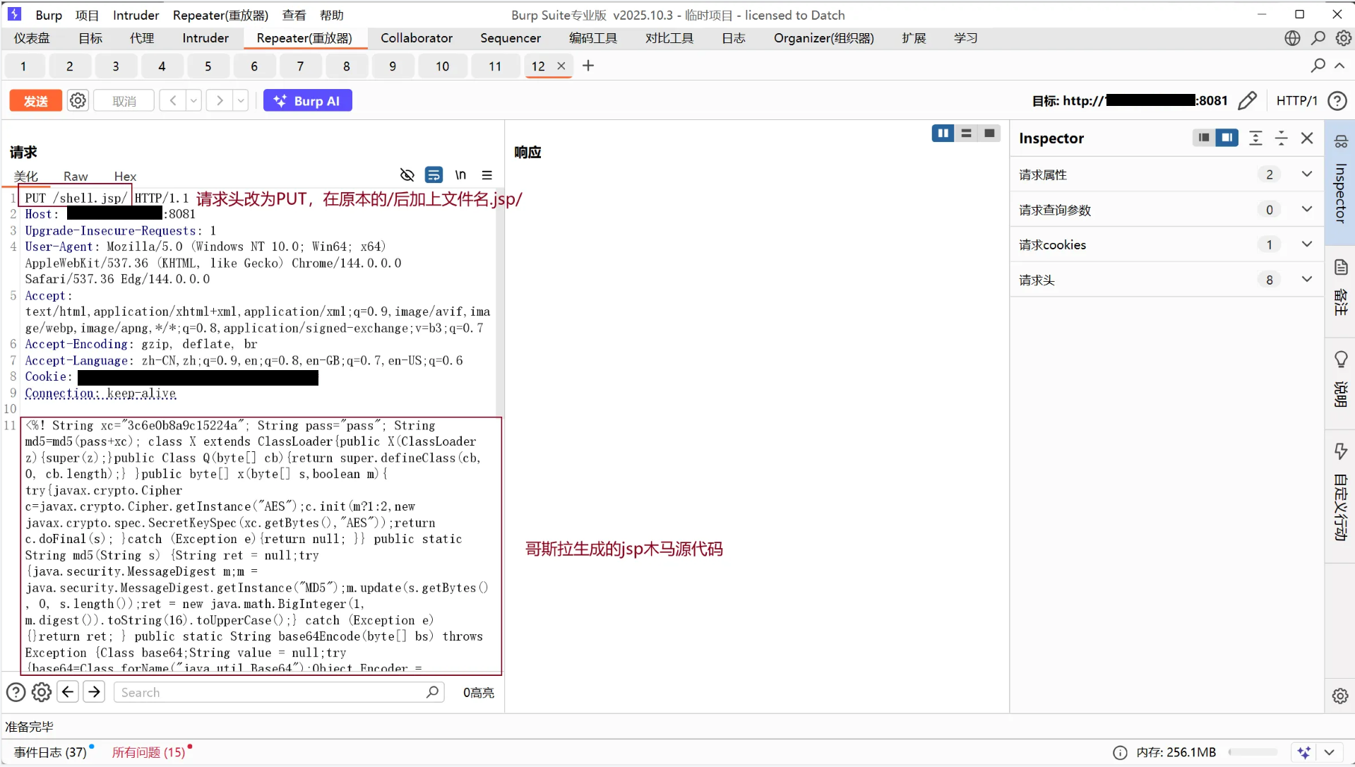Open the 查看 menu
Screen dimensions: 1355x767
(x=294, y=15)
